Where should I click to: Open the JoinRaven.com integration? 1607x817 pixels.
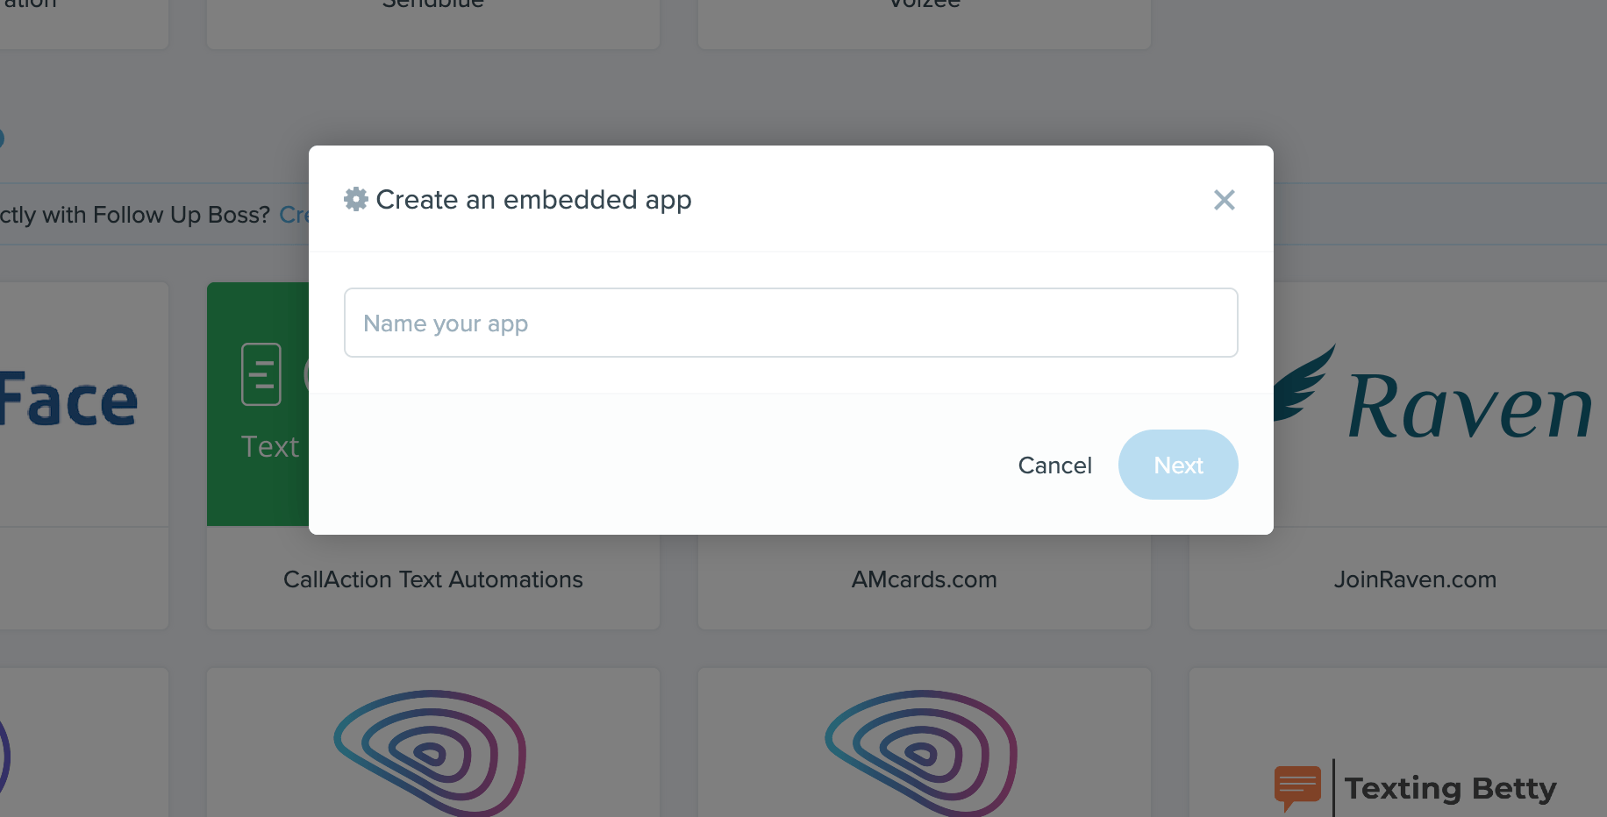tap(1414, 579)
